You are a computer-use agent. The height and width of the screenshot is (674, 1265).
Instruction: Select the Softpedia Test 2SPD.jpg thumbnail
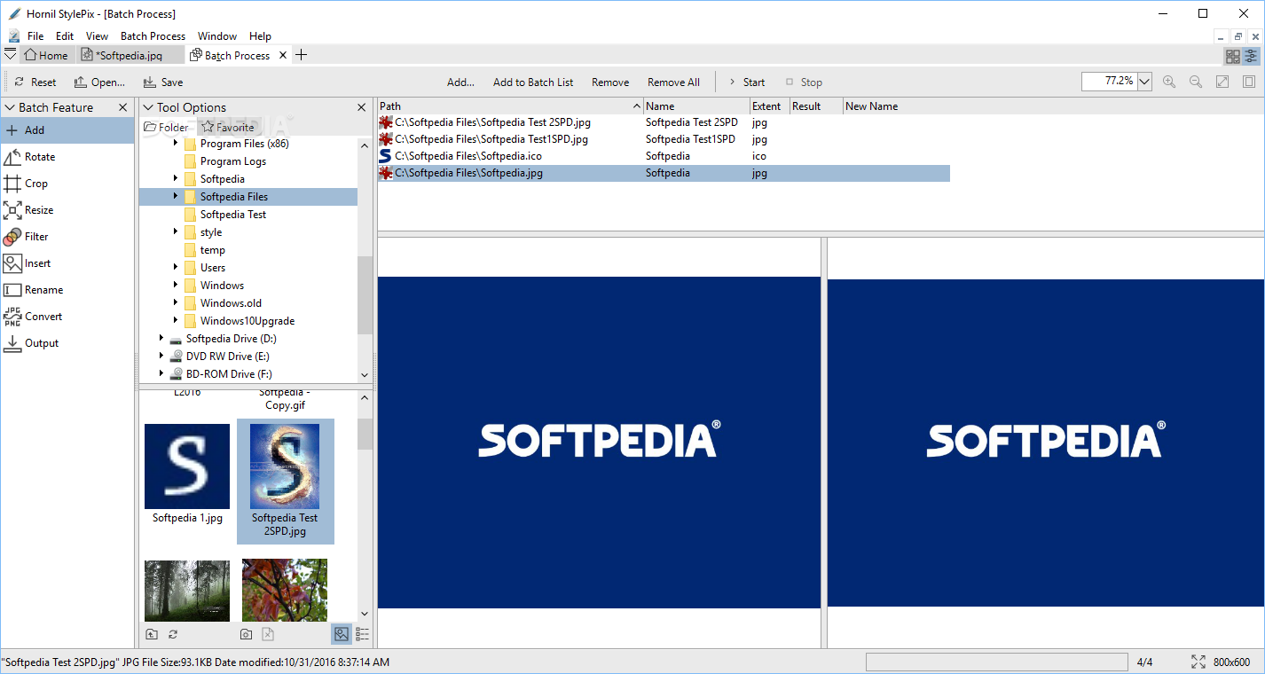click(285, 481)
